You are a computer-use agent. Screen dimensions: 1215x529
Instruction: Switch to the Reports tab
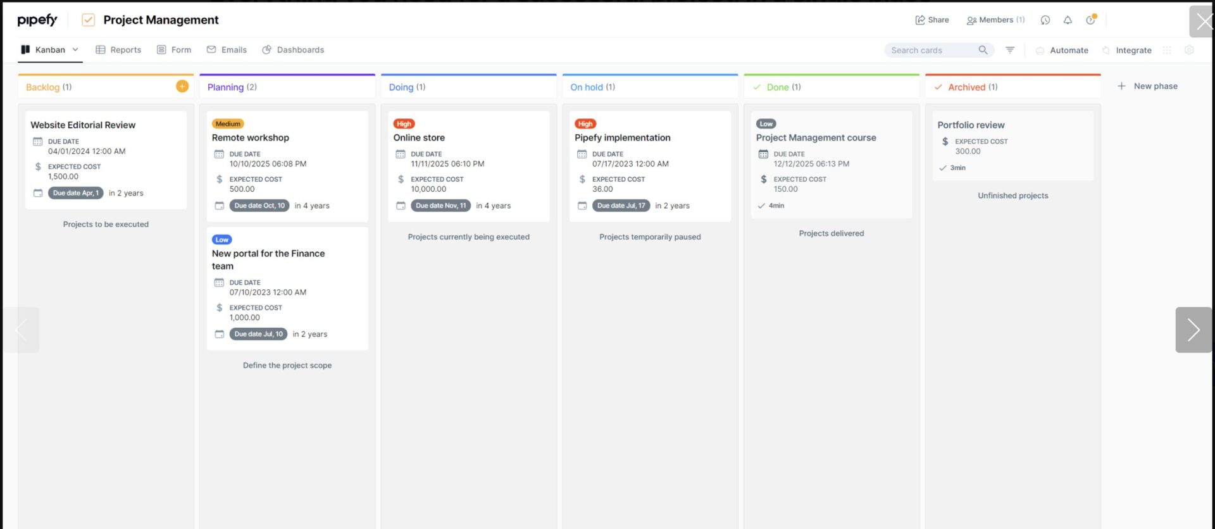[x=118, y=50]
